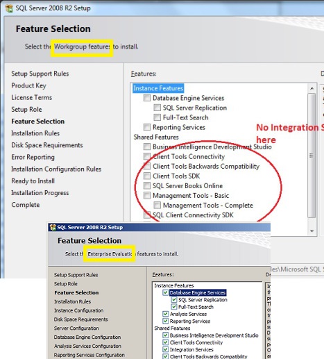324x359 pixels.
Task: Click the SQL Server Setup icon in the Workgroup window title bar
Action: (x=9, y=8)
